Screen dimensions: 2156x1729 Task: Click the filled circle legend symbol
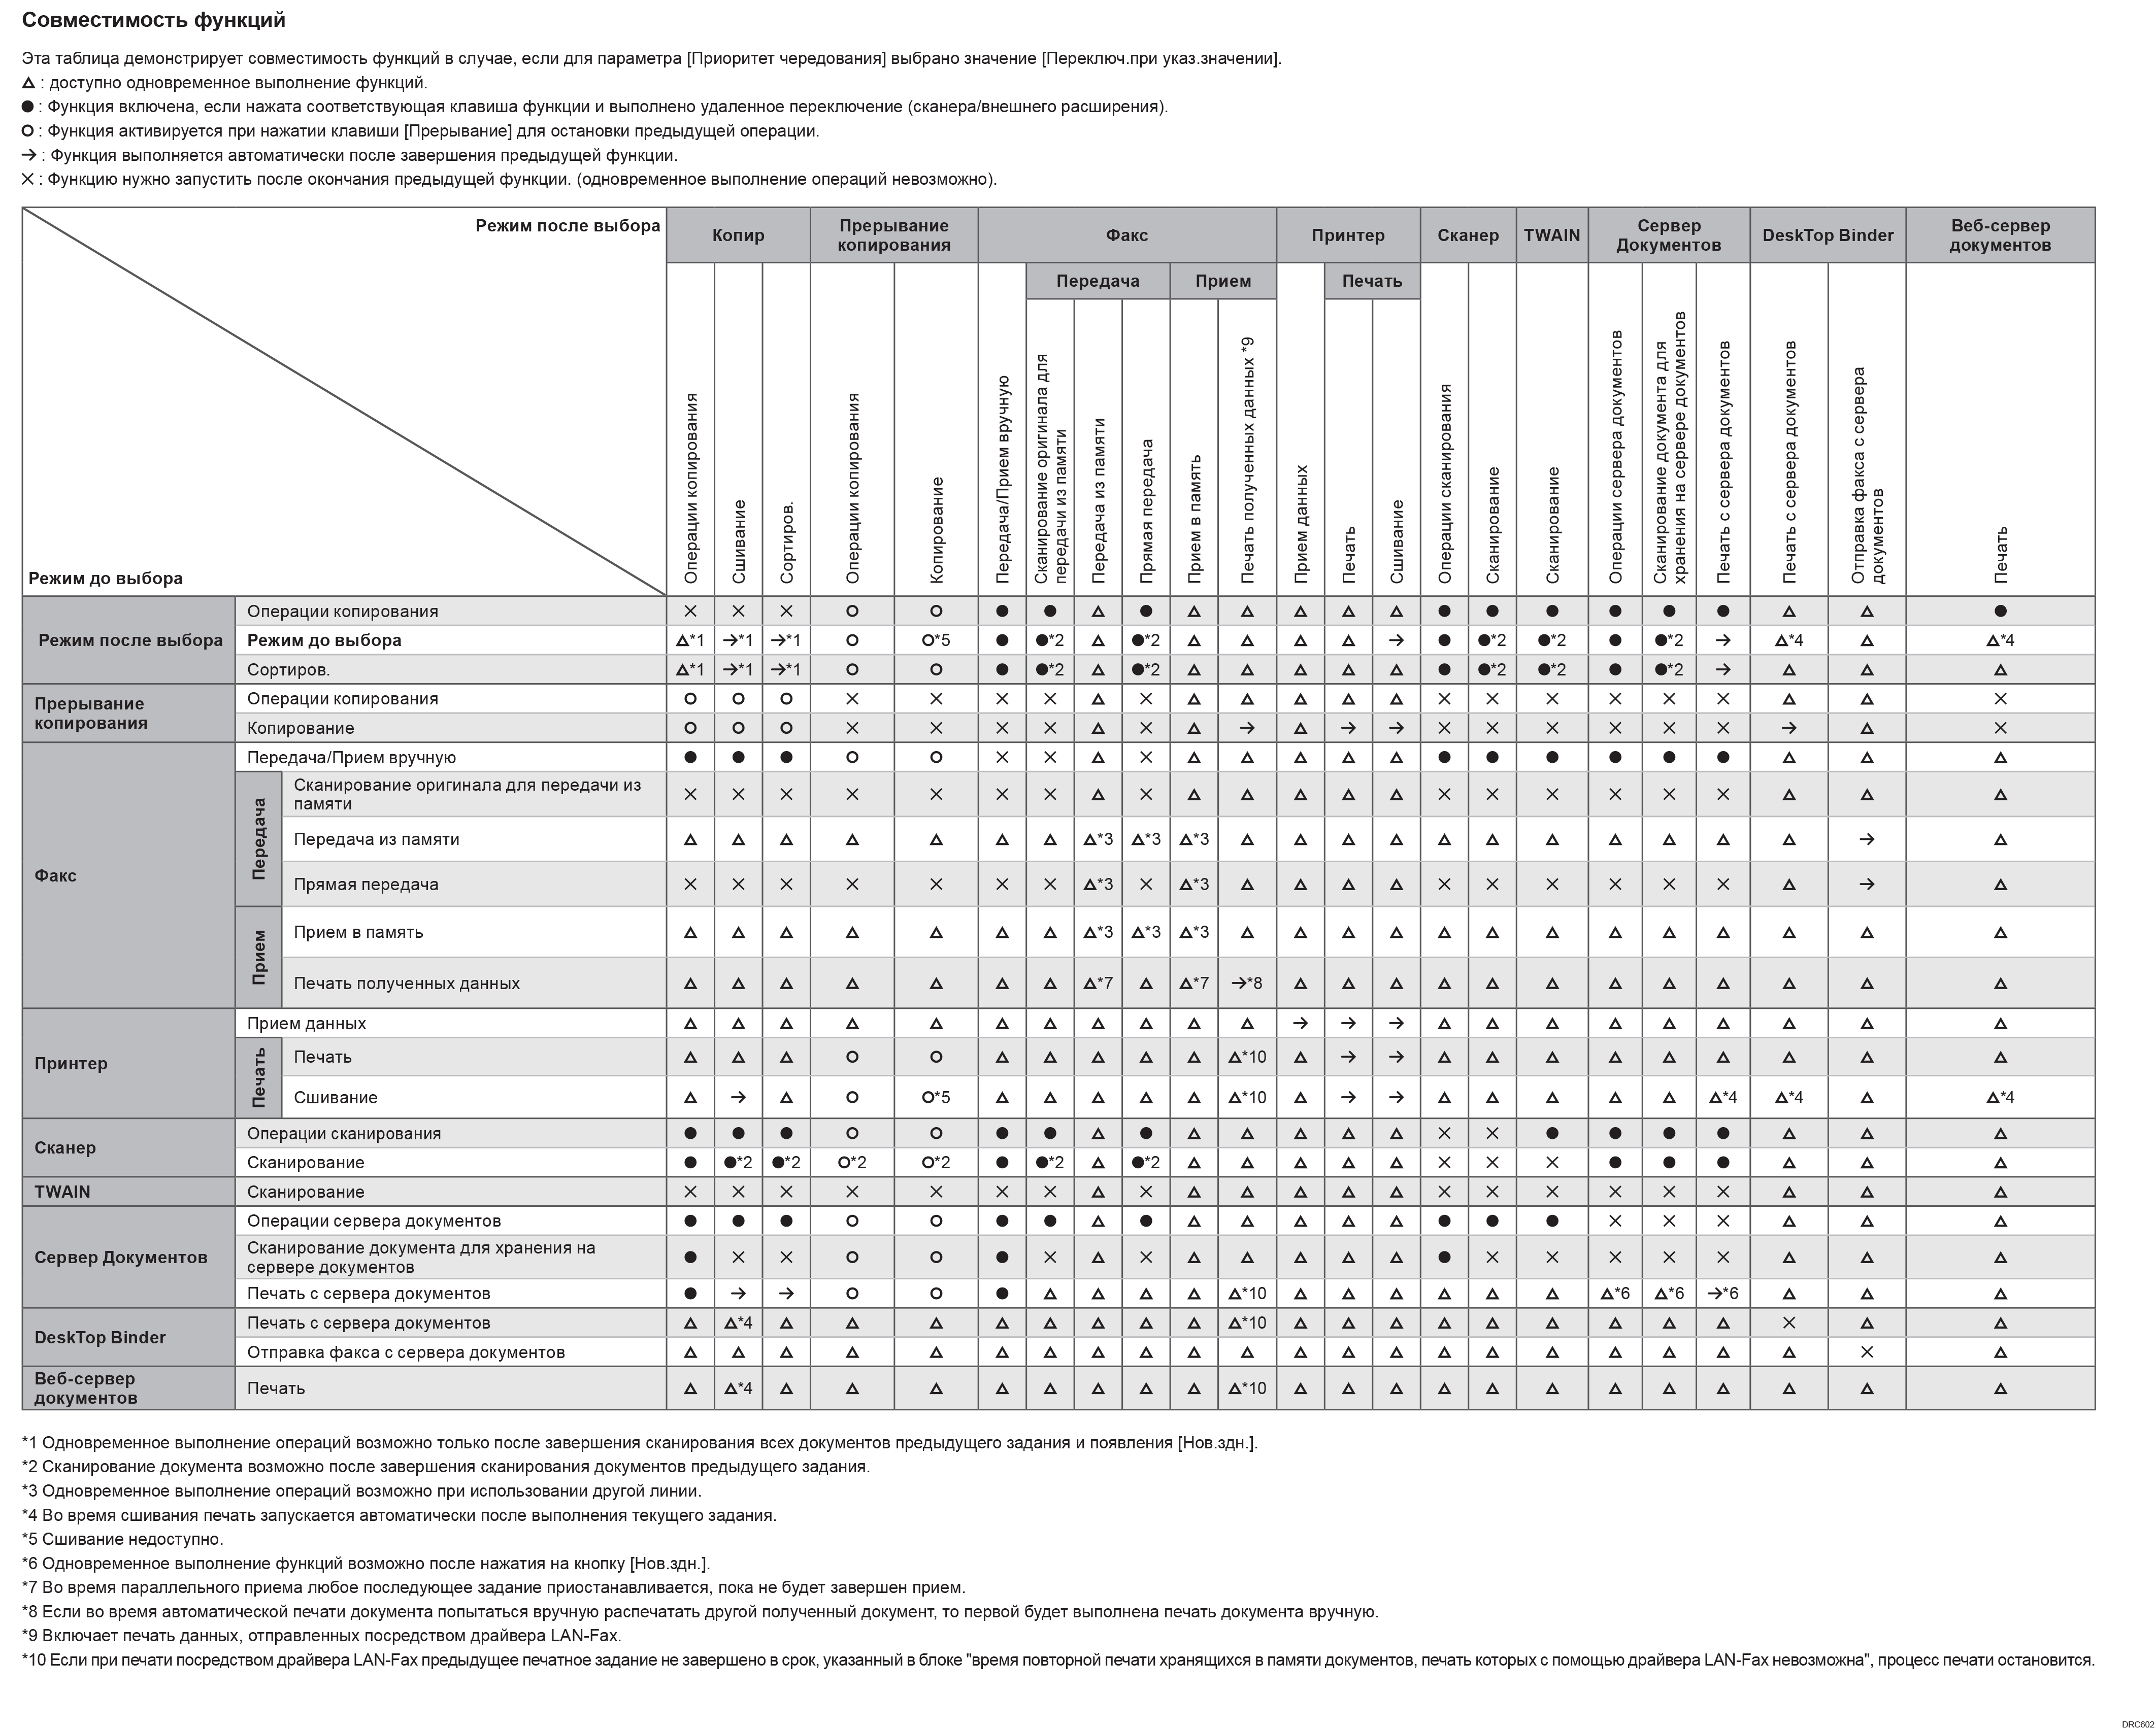coord(27,107)
